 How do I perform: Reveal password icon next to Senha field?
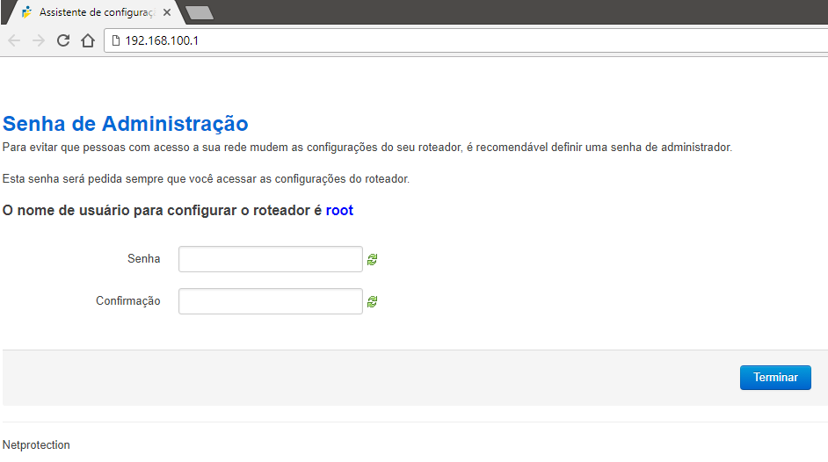click(x=373, y=259)
